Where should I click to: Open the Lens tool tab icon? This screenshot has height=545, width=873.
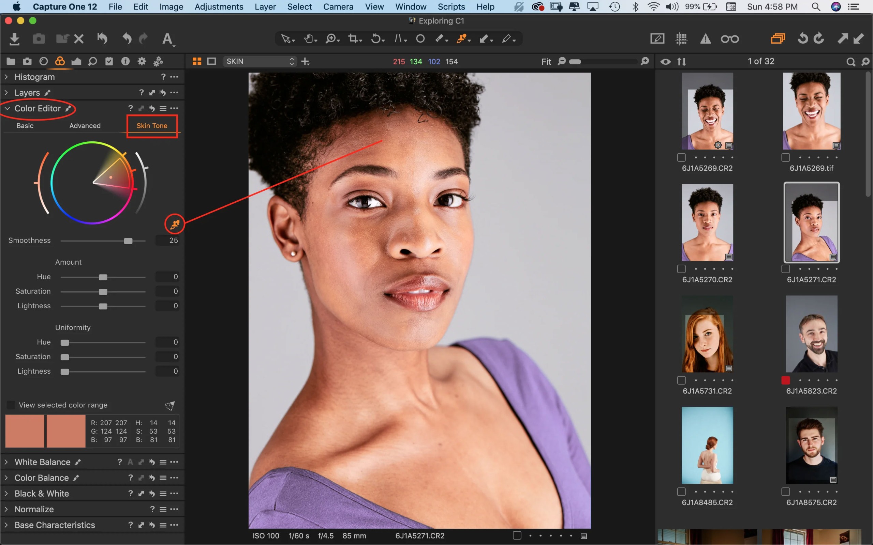43,61
